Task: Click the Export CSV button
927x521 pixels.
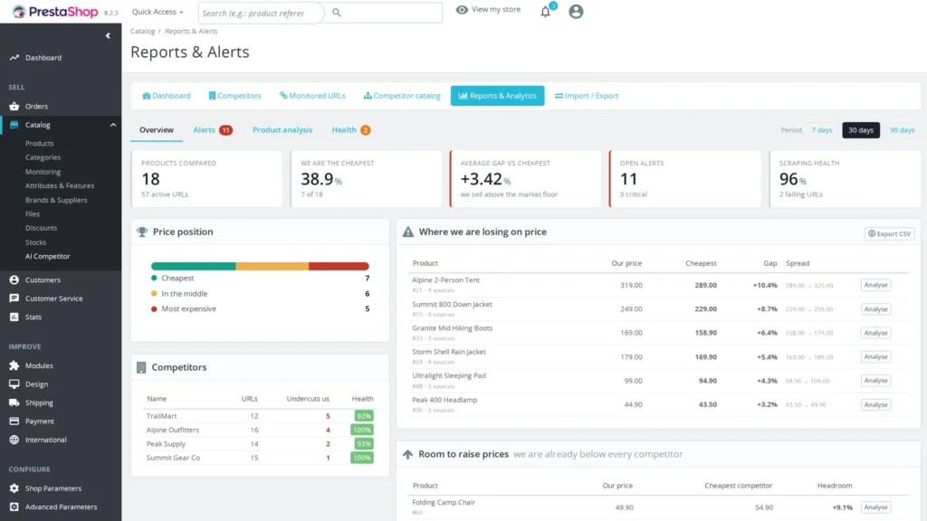Action: [889, 234]
